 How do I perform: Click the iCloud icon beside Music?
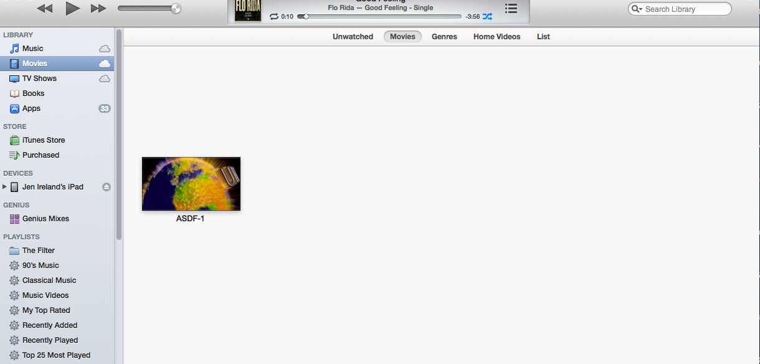click(x=105, y=49)
